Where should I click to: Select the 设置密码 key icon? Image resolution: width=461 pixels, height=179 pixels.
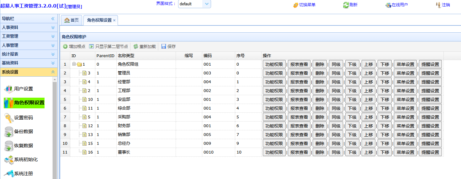(8, 118)
